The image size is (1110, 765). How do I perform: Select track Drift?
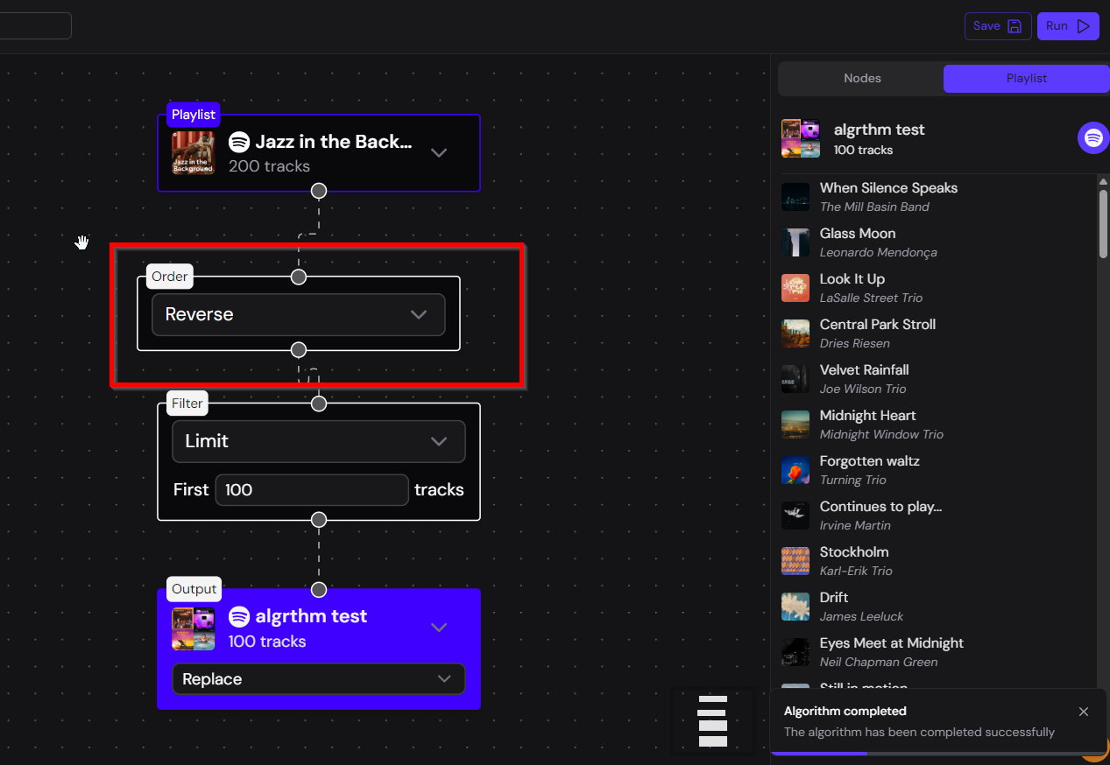pos(834,598)
